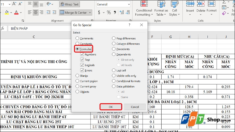The height and width of the screenshot is (132, 235).
Task: Click the AutoSum sigma icon
Action: tap(224, 2)
